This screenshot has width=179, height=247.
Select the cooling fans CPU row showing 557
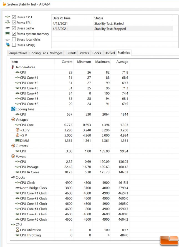(70, 114)
